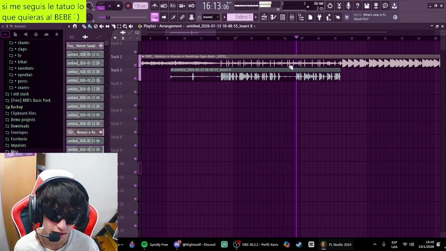
Task: Select the Select tool in Playlist
Action: pos(119,26)
